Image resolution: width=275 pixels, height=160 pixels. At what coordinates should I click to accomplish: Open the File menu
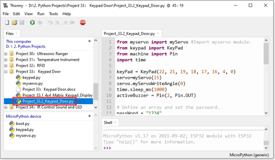point(5,14)
